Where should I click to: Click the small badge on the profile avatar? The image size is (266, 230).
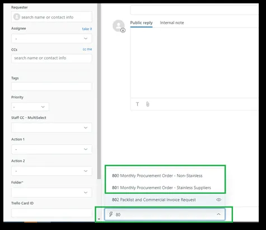(123, 30)
